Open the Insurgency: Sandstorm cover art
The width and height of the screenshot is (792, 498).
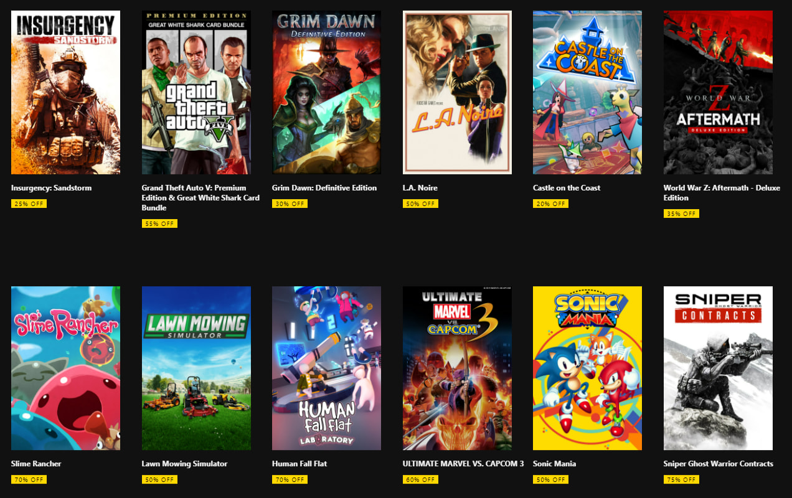tap(65, 92)
